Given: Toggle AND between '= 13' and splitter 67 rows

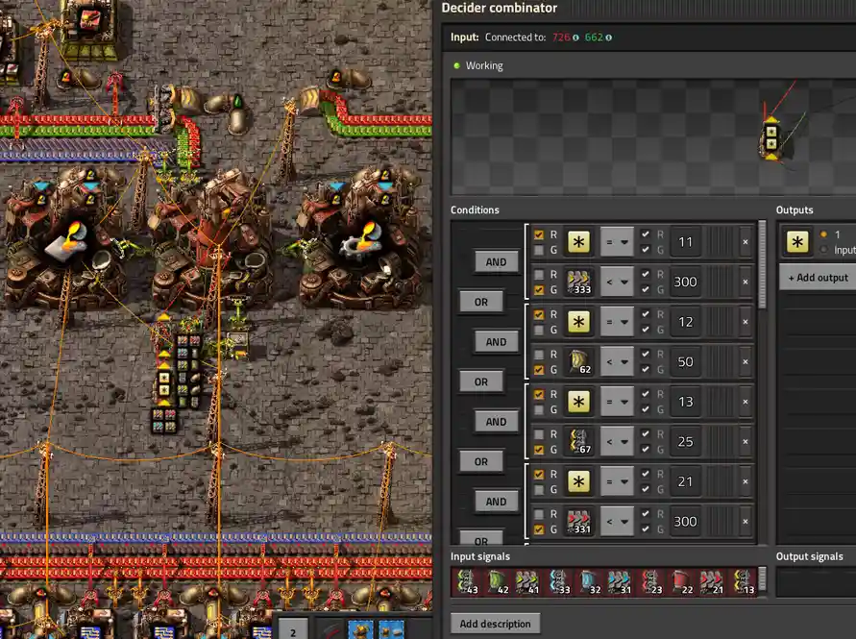Looking at the screenshot, I should tap(497, 422).
